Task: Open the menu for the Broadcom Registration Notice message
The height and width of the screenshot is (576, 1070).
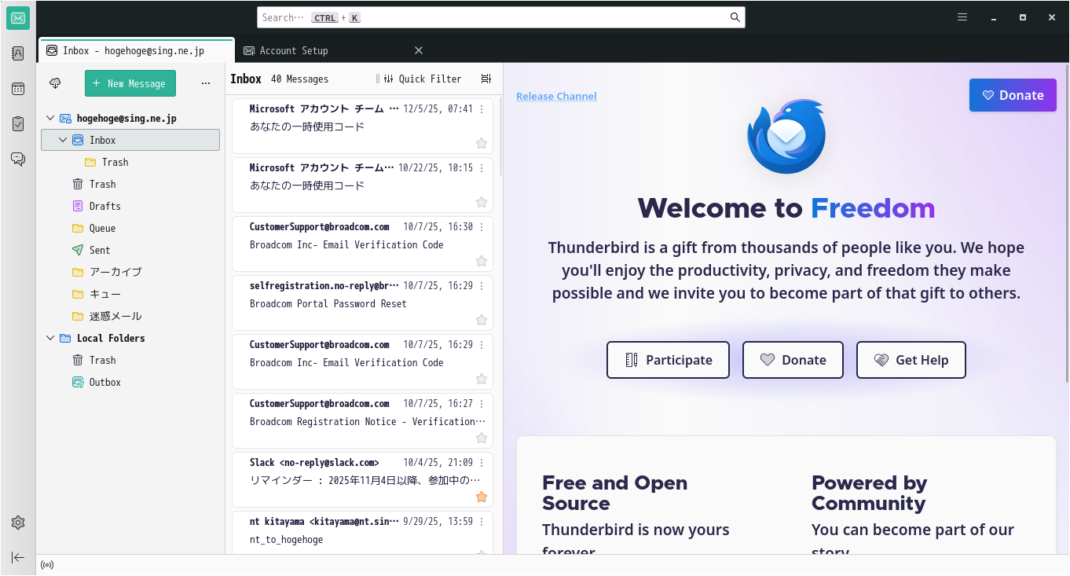Action: click(482, 404)
